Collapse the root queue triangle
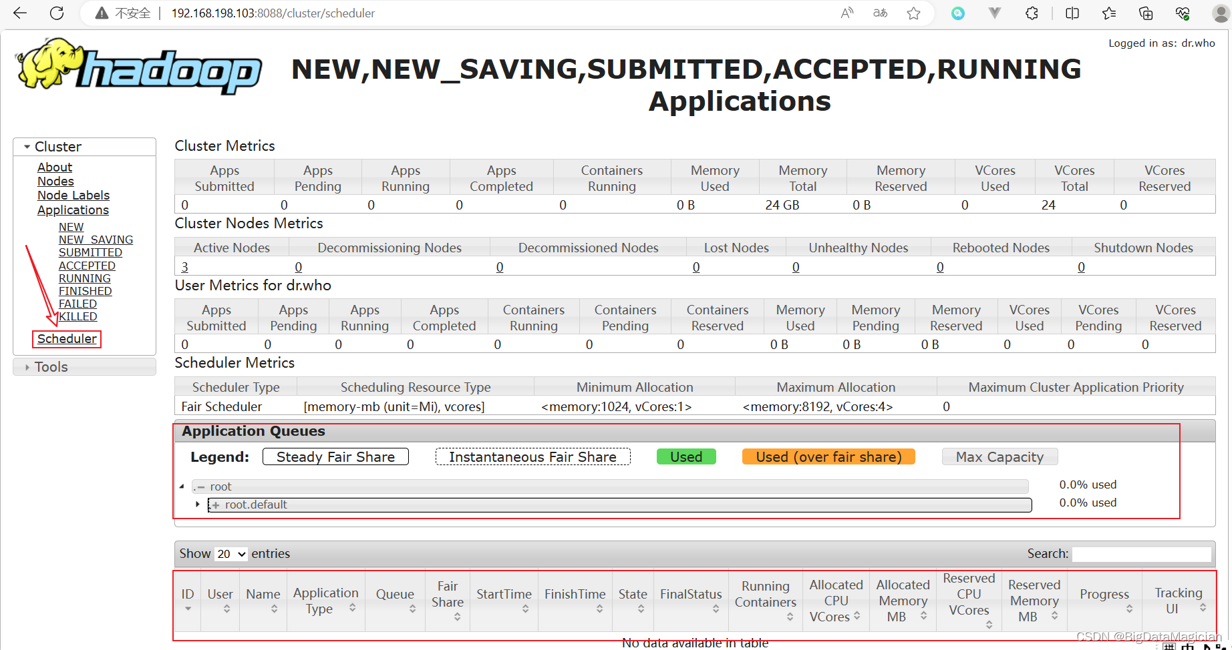Screen dimensions: 1232x650 pyautogui.click(x=182, y=486)
